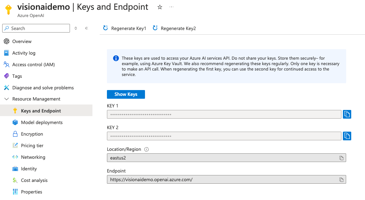Click the Regenerate Key1 refresh icon

pyautogui.click(x=105, y=28)
